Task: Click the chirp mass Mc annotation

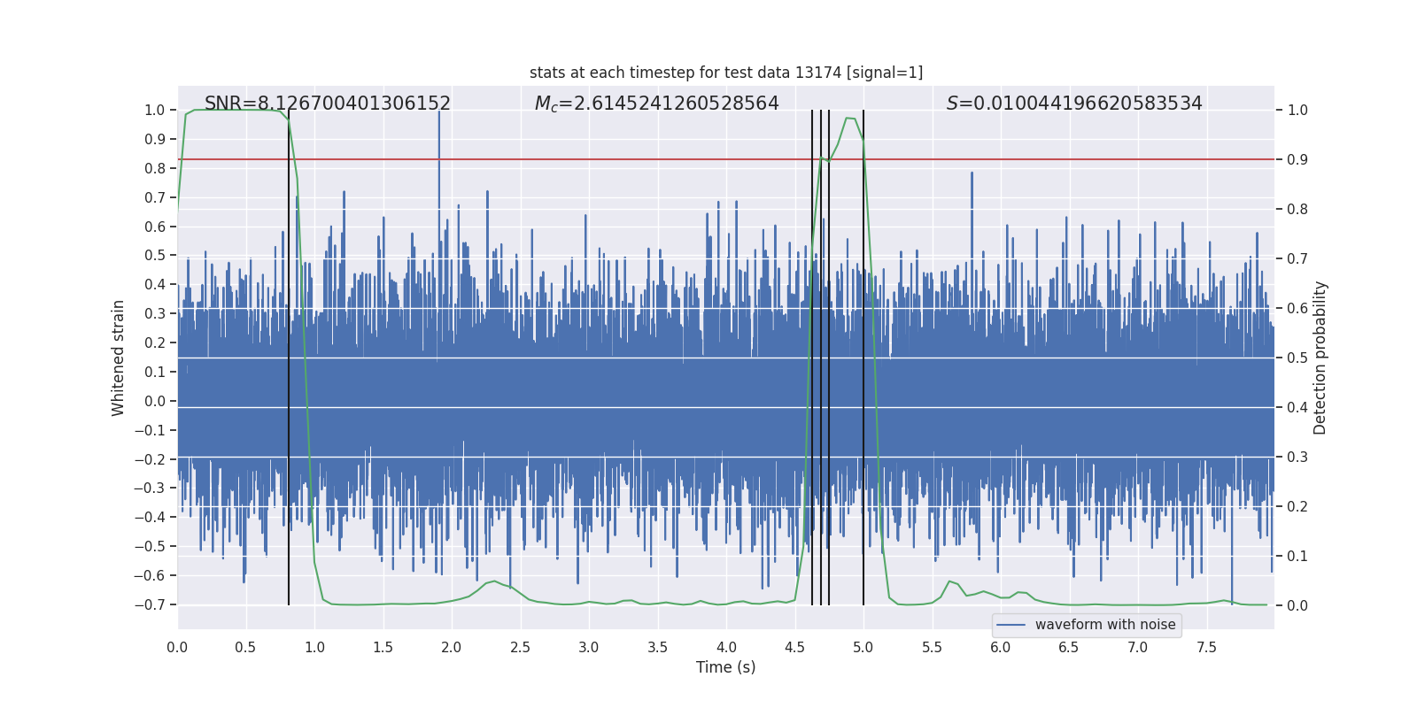Action: (656, 104)
